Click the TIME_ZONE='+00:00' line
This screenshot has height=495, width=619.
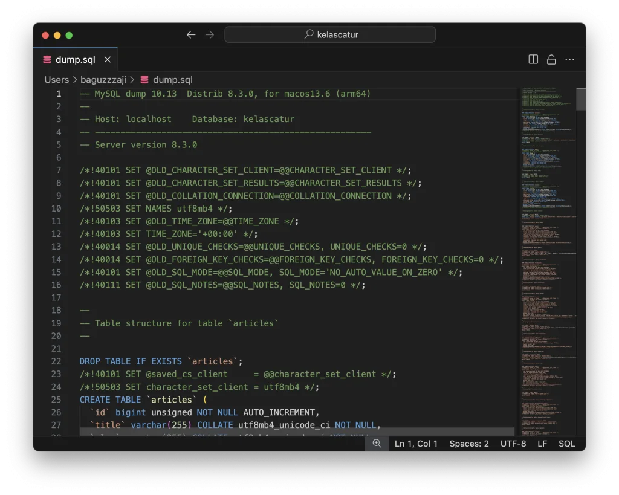pos(169,234)
